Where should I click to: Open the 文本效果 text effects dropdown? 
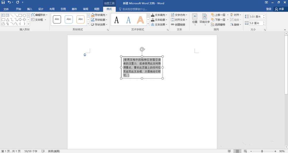(159, 24)
